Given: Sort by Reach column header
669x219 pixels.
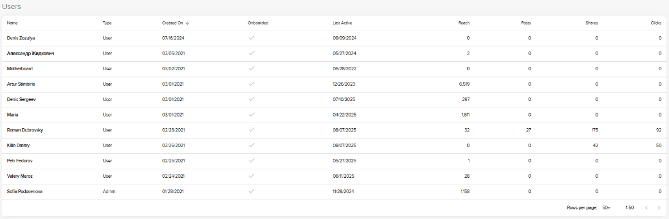Looking at the screenshot, I should point(464,23).
